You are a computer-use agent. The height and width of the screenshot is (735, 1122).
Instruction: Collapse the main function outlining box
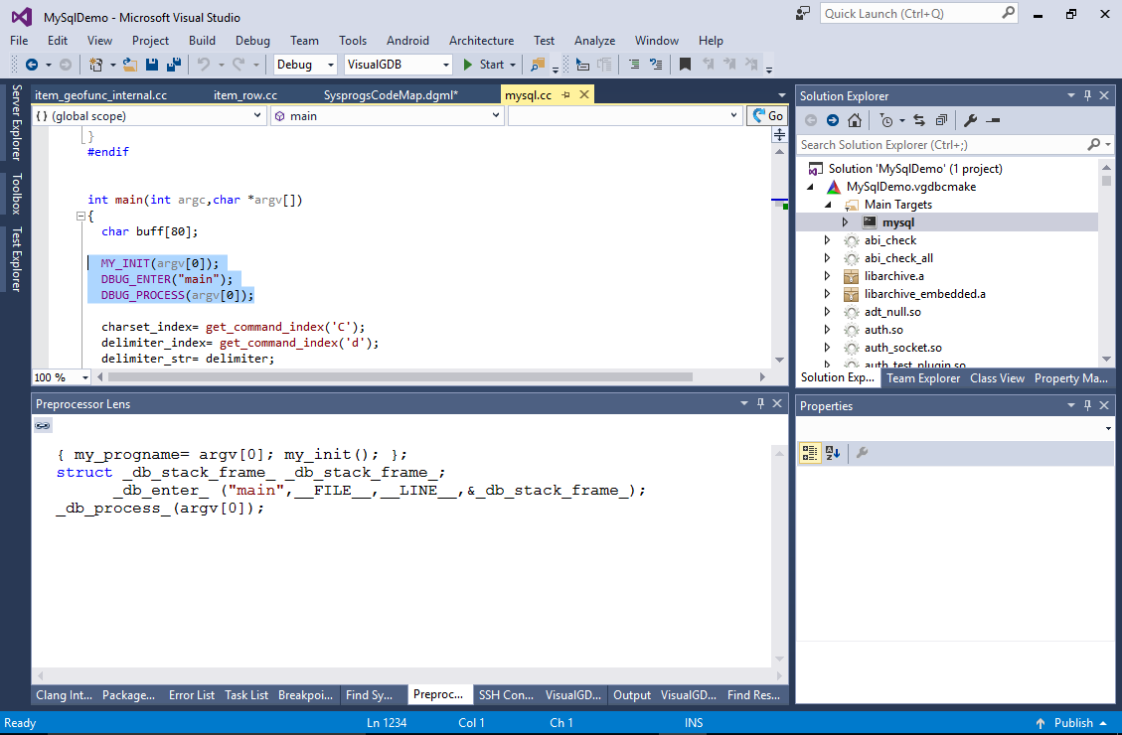pos(80,216)
